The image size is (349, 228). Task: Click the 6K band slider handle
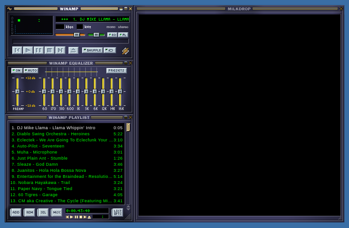tap(95, 91)
